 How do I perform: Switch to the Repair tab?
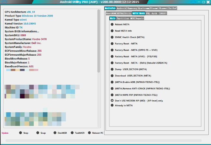tap(140, 18)
